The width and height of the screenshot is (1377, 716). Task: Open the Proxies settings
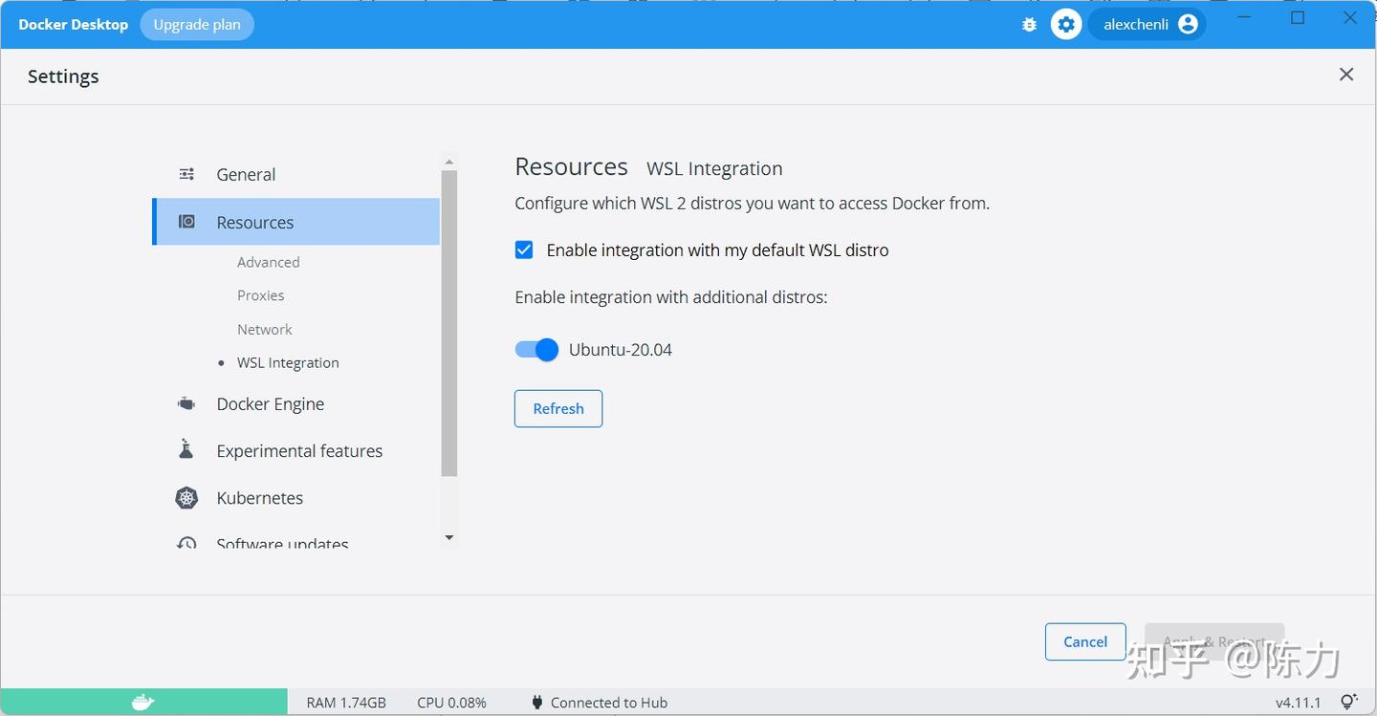coord(260,294)
